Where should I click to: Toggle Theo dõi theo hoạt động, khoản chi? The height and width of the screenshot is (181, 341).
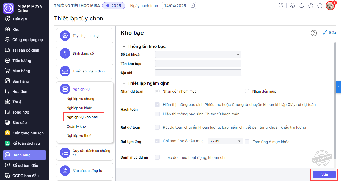click(157, 157)
